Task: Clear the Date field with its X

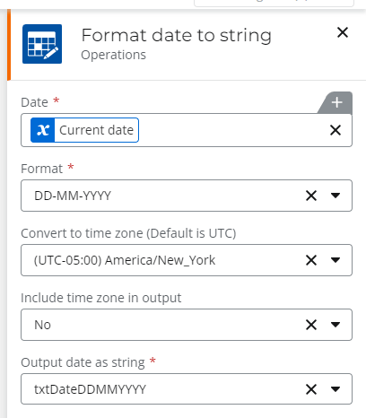Action: pyautogui.click(x=335, y=130)
